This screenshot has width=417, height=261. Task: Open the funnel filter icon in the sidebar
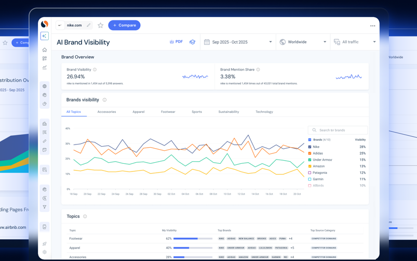45,207
